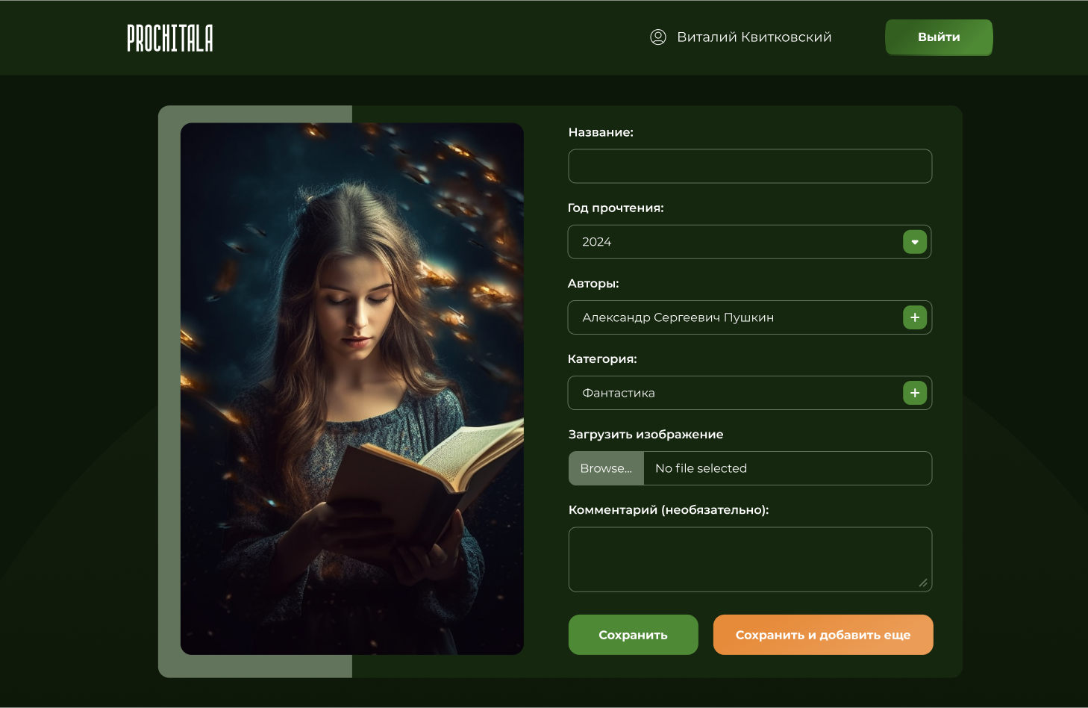Click the user profile icon
The height and width of the screenshot is (708, 1088).
tap(658, 37)
